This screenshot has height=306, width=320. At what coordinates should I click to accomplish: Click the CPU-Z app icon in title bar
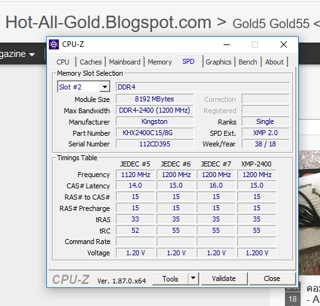(54, 44)
